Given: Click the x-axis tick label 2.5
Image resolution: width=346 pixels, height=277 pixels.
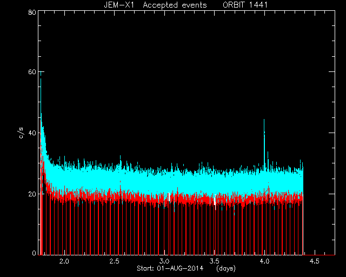Looking at the screenshot, I should click(x=114, y=261).
